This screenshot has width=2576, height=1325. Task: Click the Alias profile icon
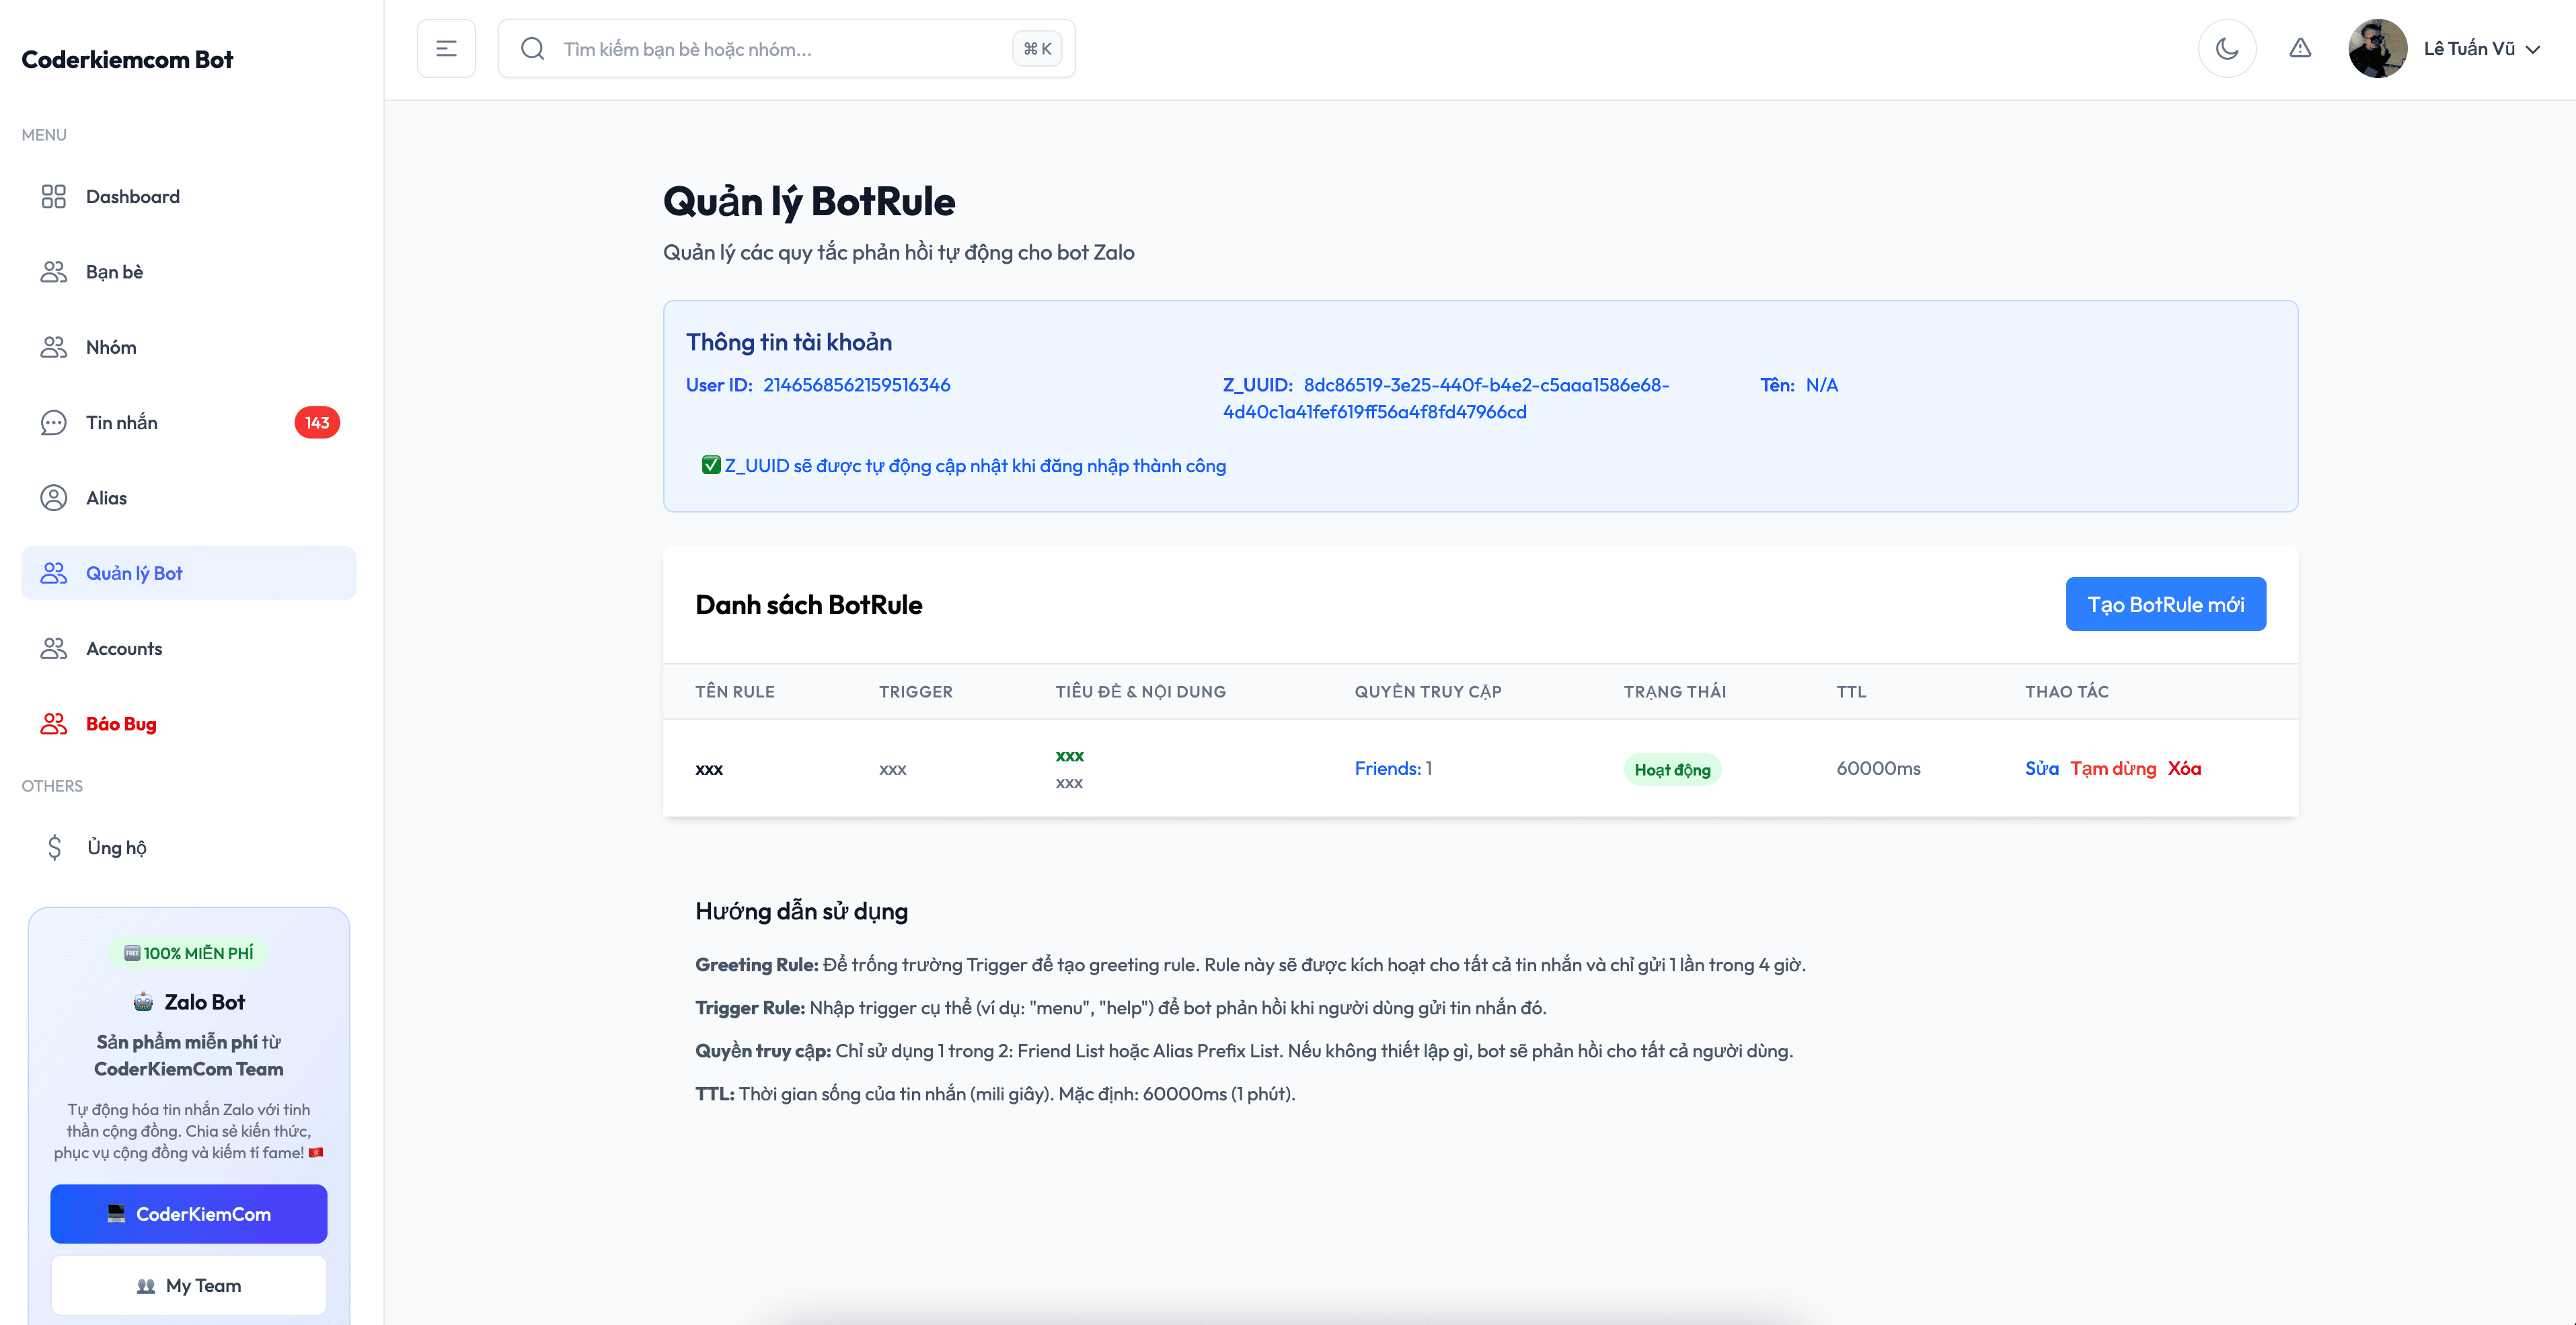pyautogui.click(x=53, y=498)
